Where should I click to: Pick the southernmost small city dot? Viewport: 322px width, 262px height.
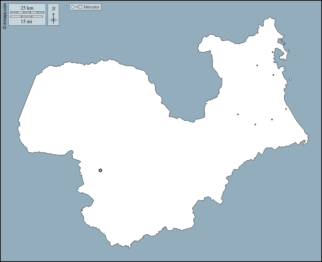pos(255,124)
